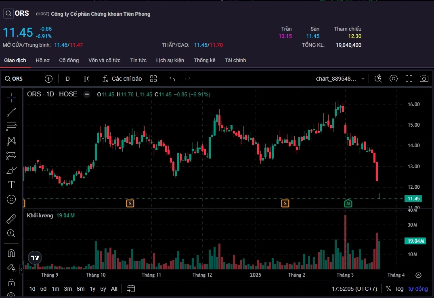The width and height of the screenshot is (434, 298).
Task: Click the ORS ticker search icon at top
Action: pyautogui.click(x=8, y=13)
